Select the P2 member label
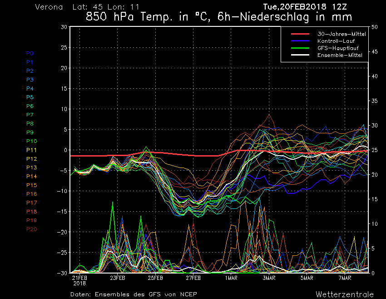Image resolution: width=386 pixels, height=299 pixels. [x=30, y=71]
